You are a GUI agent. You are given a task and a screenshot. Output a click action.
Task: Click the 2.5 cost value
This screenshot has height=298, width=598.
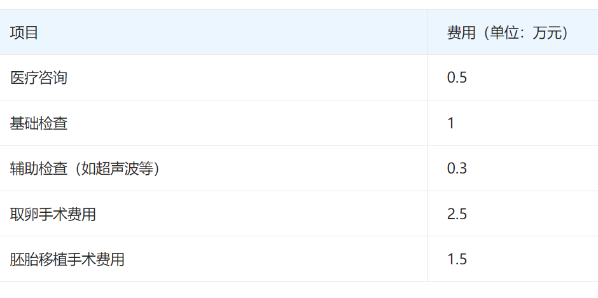[x=457, y=214]
